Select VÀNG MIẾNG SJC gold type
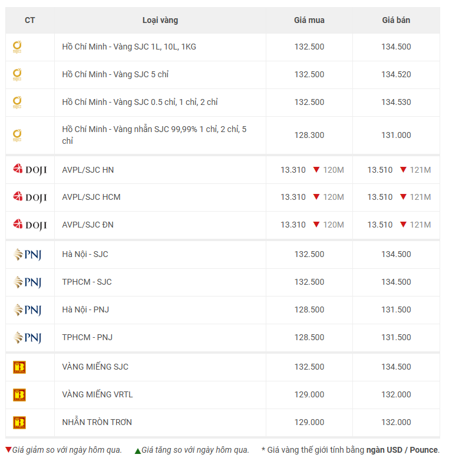This screenshot has height=461, width=449. point(95,367)
